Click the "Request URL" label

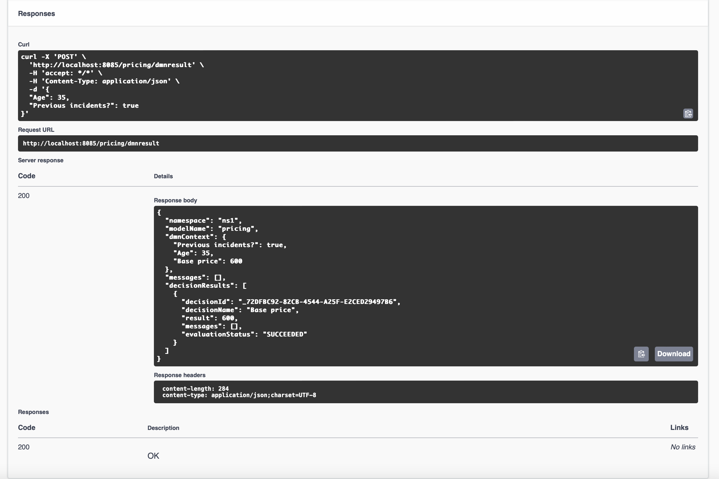point(36,130)
